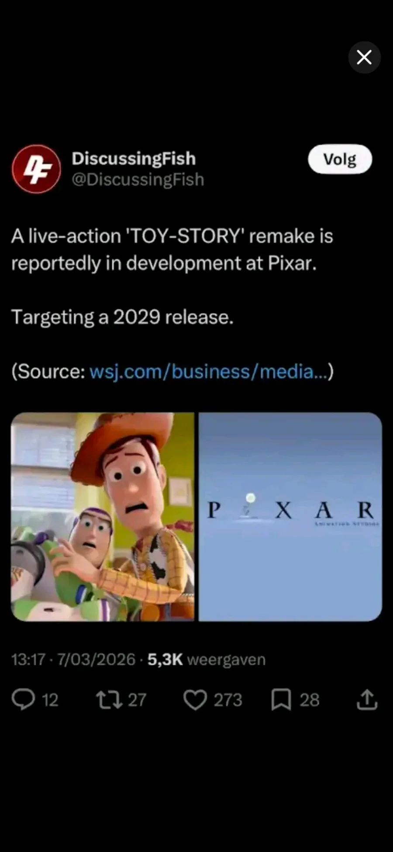The height and width of the screenshot is (852, 393).
Task: View the Woody and Buzz image
Action: point(103,517)
